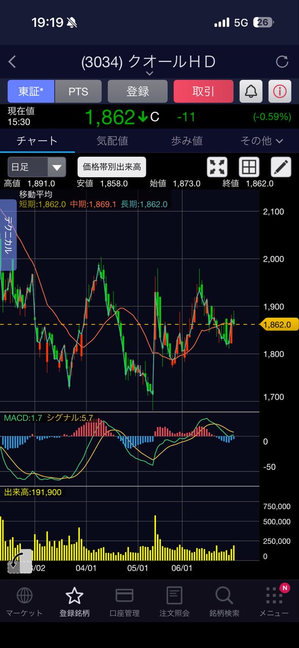The height and width of the screenshot is (648, 299).
Task: Tap the 04/01 date label
Action: click(86, 569)
